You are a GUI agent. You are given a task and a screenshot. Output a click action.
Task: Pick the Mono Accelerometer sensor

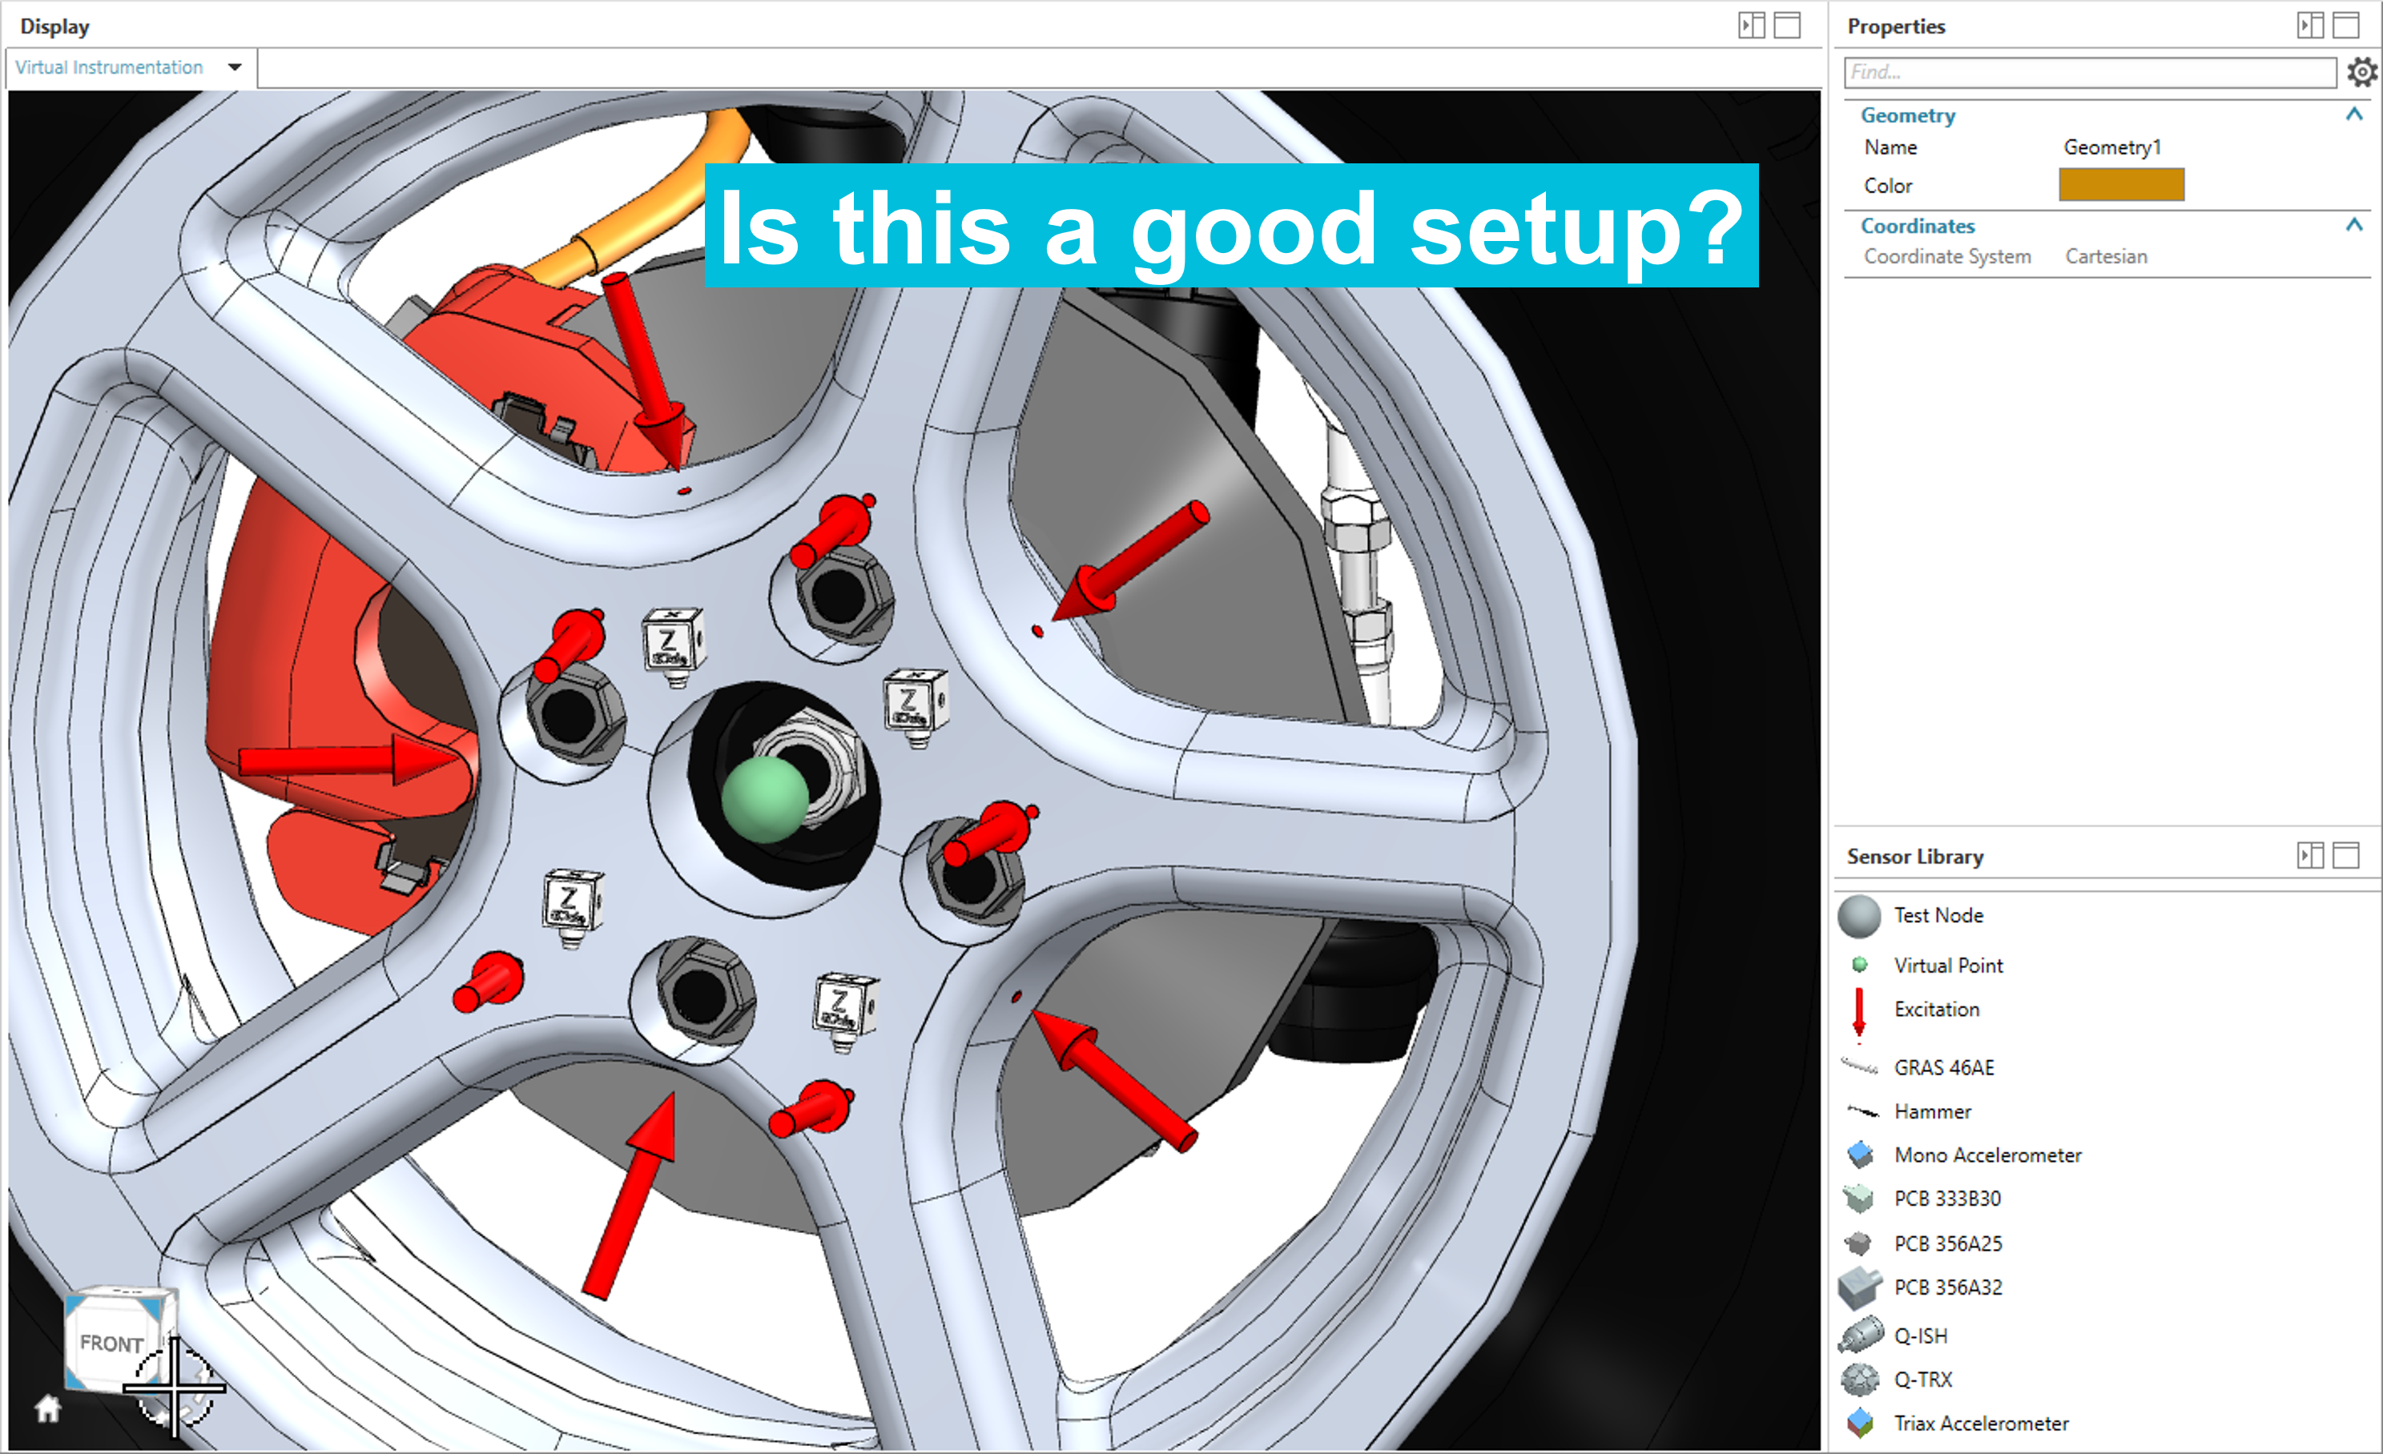[1987, 1155]
